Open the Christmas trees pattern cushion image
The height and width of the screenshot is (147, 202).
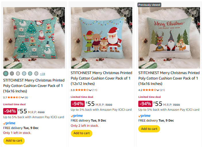34,38
